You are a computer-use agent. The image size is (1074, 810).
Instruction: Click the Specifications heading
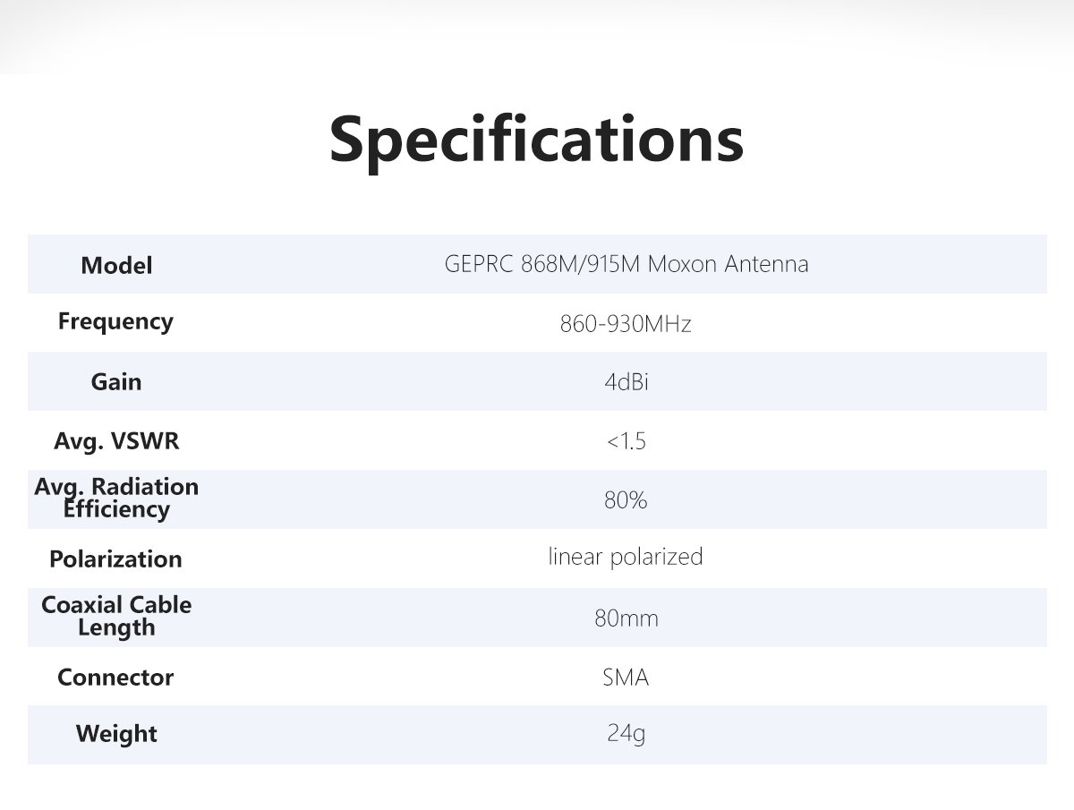pos(536,139)
